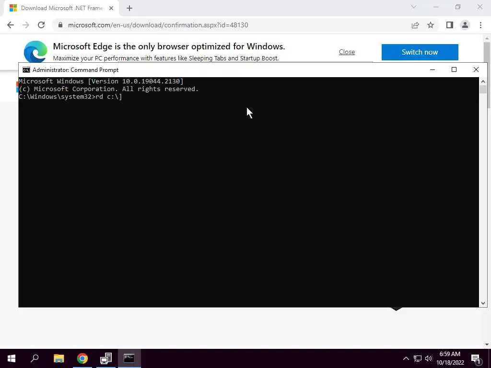Image resolution: width=491 pixels, height=368 pixels.
Task: Open Command Prompt window system menu icon
Action: point(26,70)
